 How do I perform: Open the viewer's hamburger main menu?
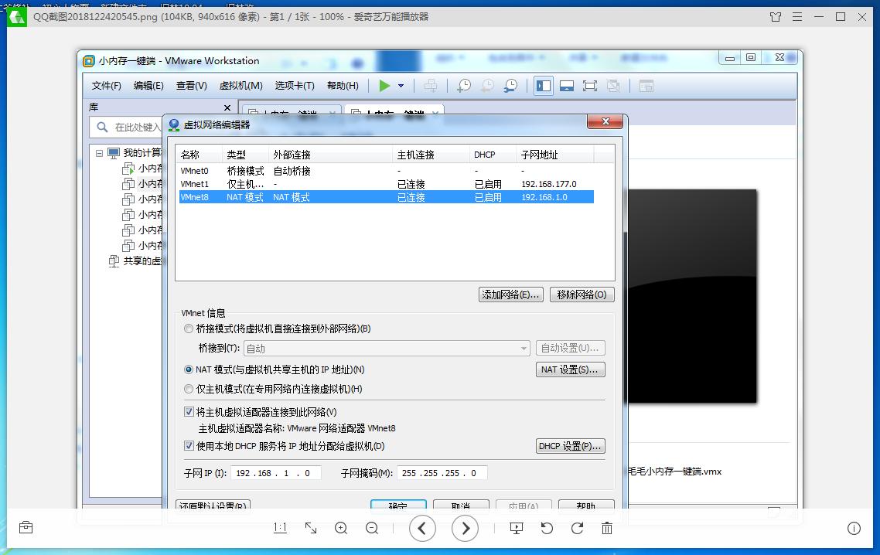pyautogui.click(x=797, y=17)
